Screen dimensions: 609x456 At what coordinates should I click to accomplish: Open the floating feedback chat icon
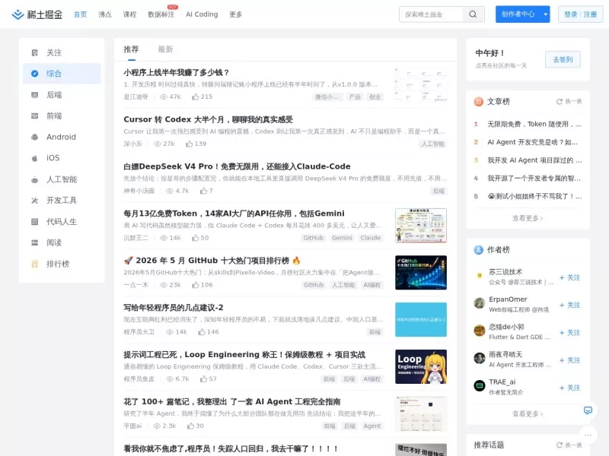pos(588,410)
